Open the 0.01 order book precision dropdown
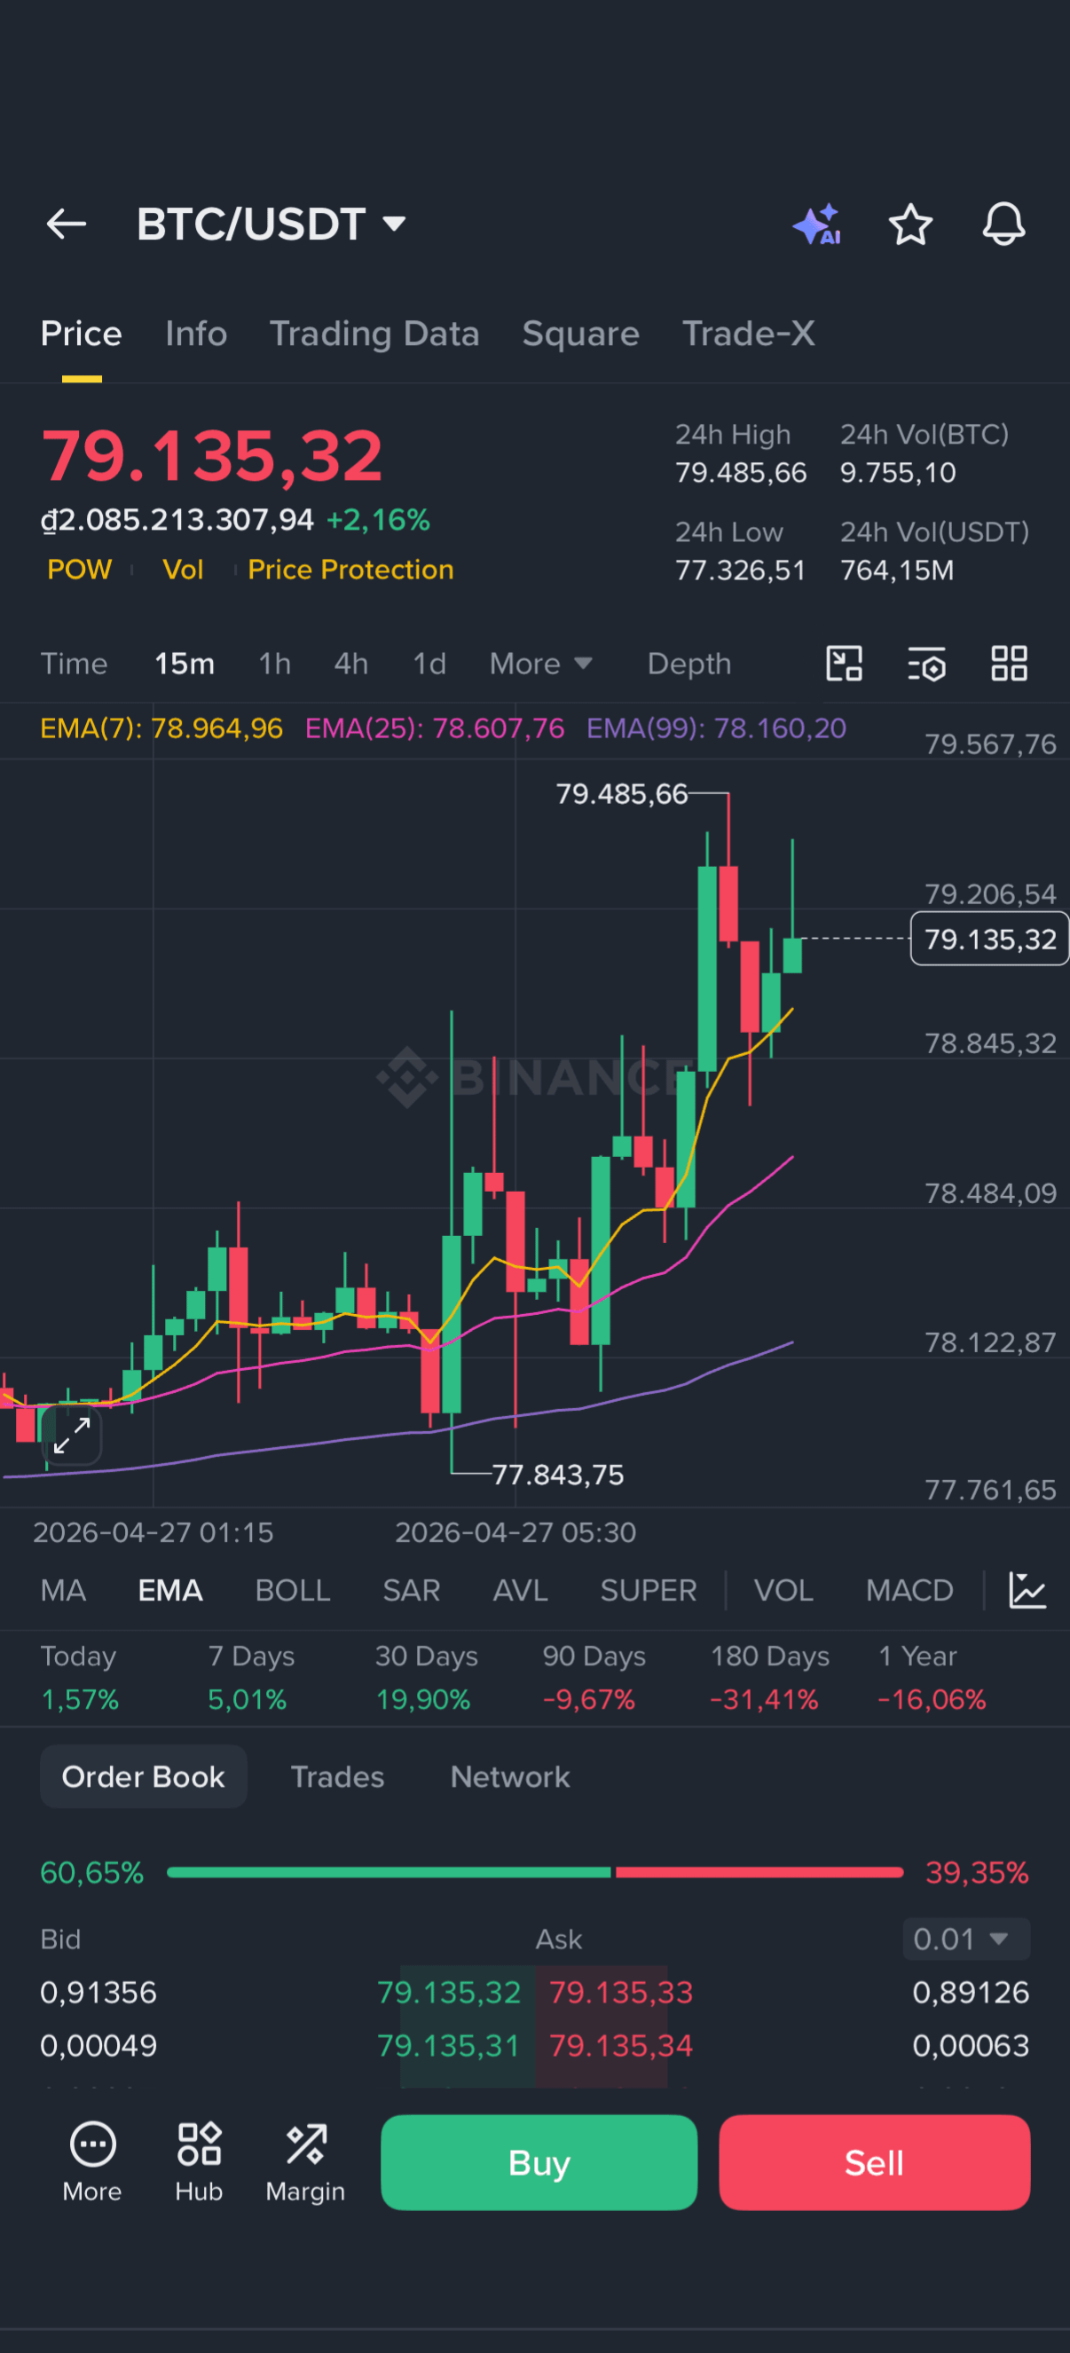The width and height of the screenshot is (1070, 2353). coord(966,1939)
